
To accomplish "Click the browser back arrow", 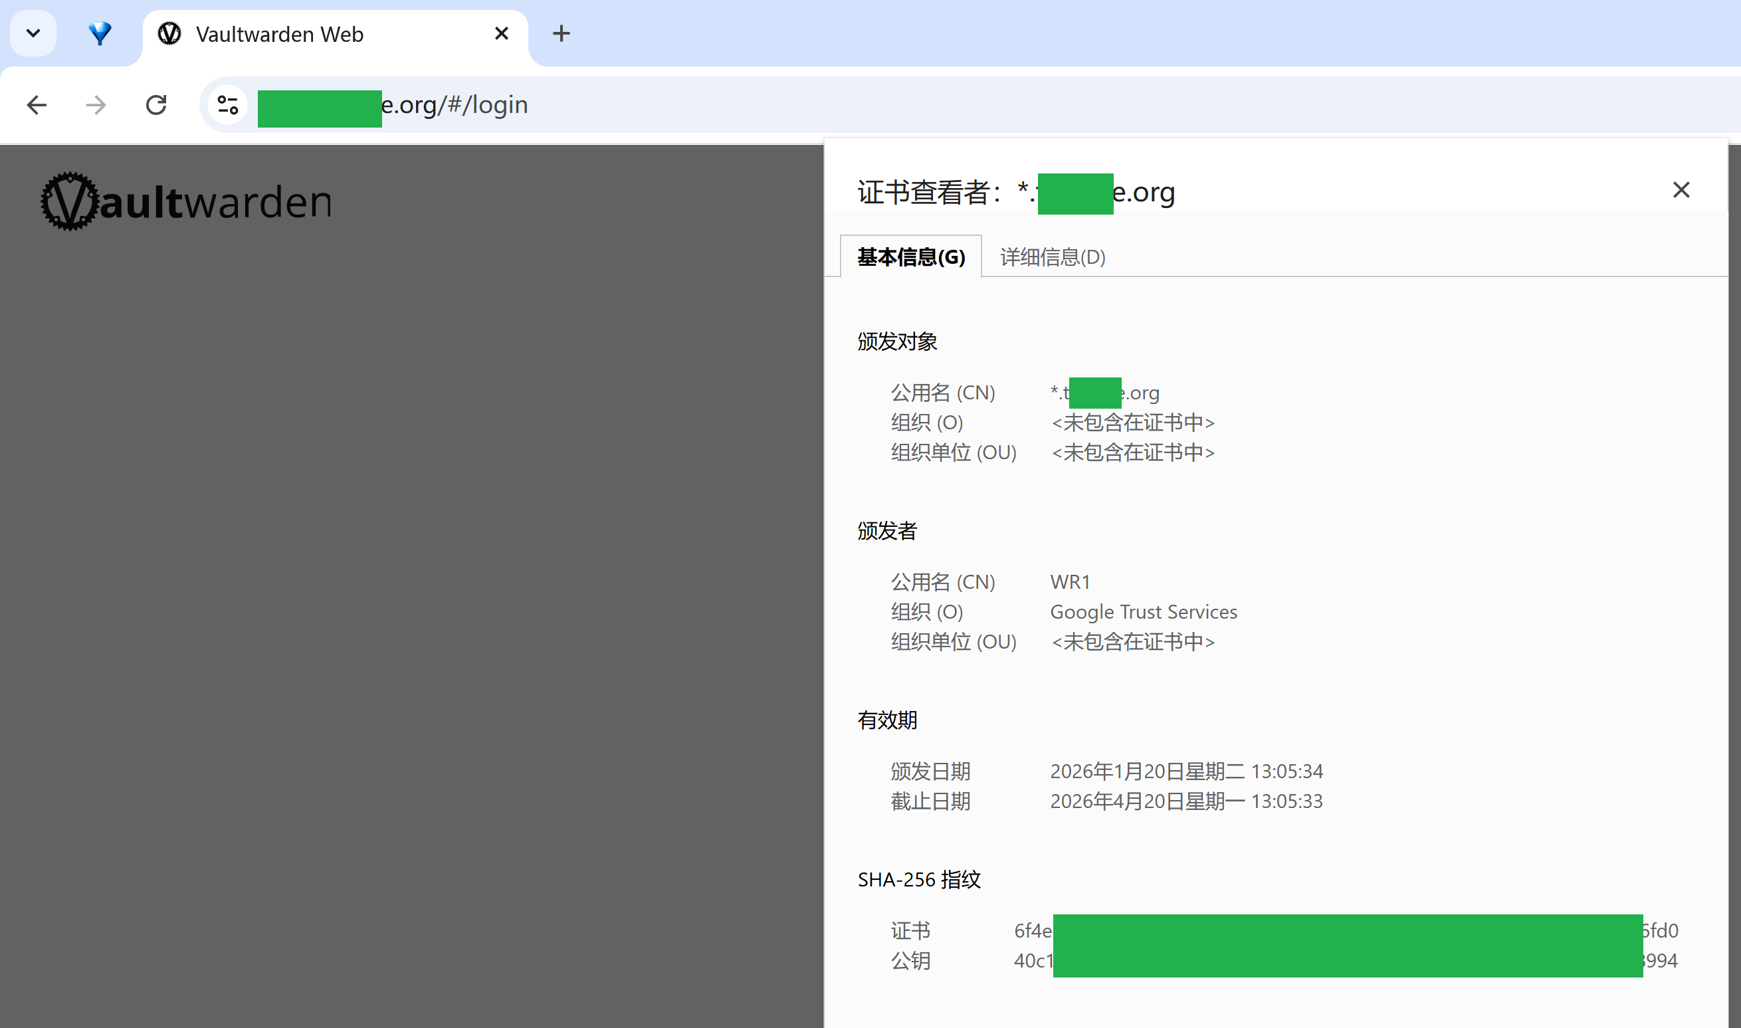I will coord(37,105).
